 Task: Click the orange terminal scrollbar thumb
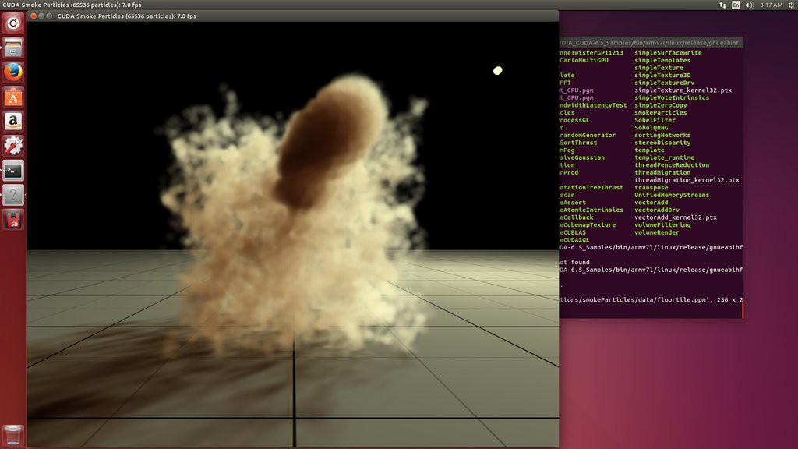(x=743, y=309)
